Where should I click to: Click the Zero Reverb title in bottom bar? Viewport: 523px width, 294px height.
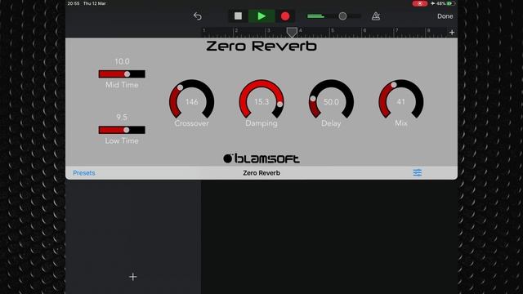click(x=261, y=172)
